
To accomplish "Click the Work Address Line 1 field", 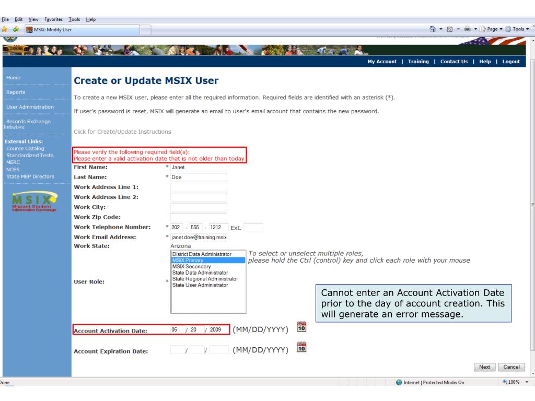I will tap(199, 187).
